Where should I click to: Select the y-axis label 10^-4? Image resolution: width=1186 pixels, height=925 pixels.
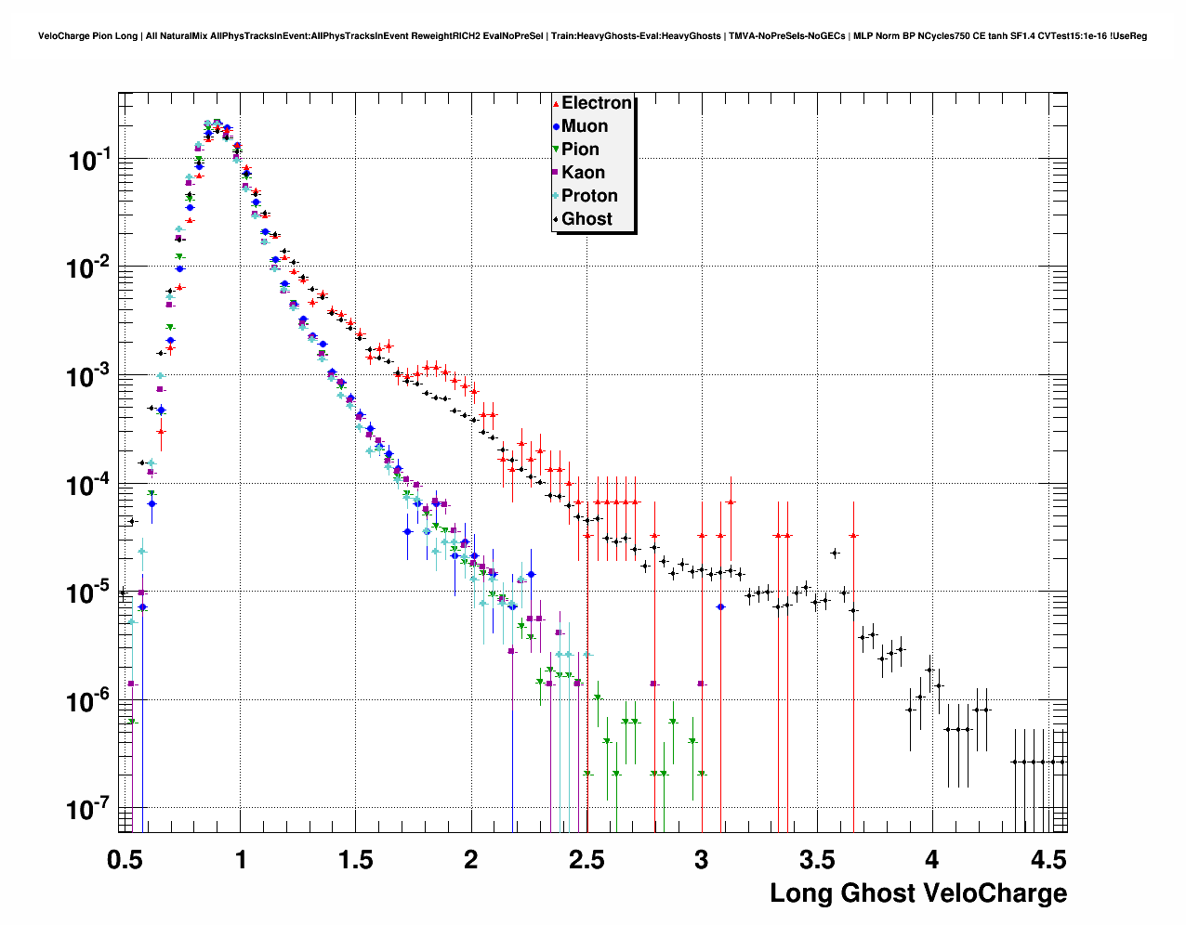coord(88,485)
